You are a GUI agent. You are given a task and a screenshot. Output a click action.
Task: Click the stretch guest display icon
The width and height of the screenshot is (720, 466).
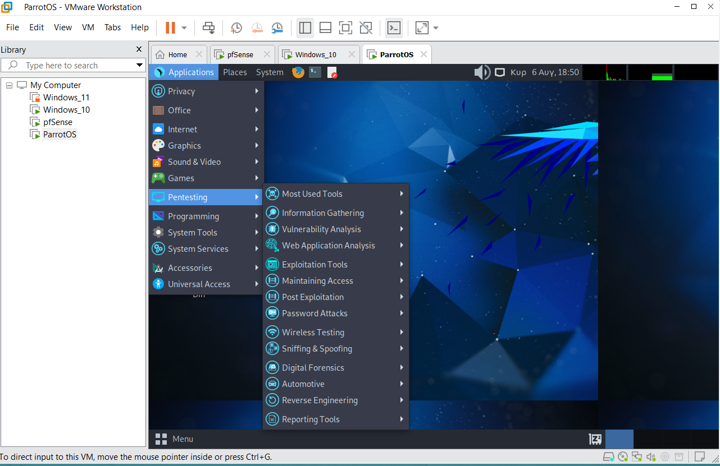point(421,27)
